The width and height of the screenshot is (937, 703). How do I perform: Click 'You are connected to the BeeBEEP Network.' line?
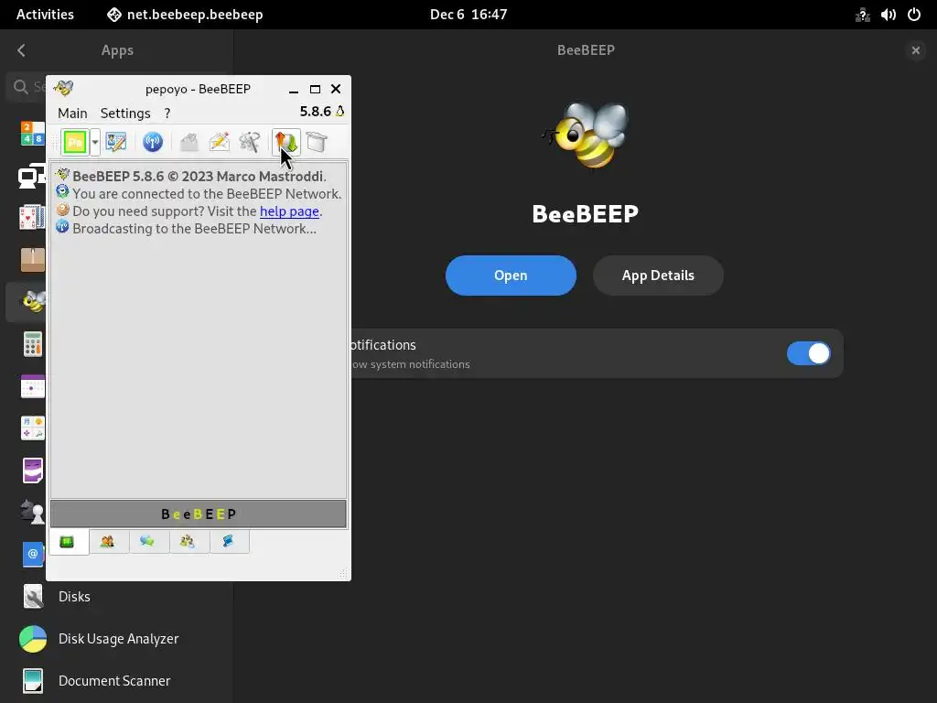coord(207,194)
